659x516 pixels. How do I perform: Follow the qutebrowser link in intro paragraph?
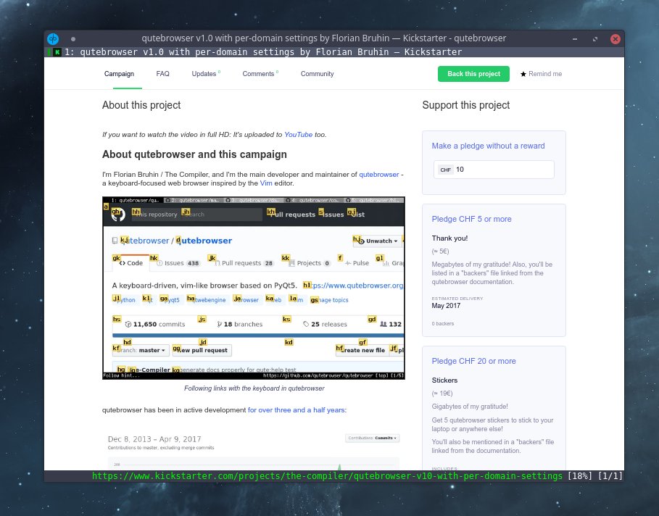[x=378, y=175]
